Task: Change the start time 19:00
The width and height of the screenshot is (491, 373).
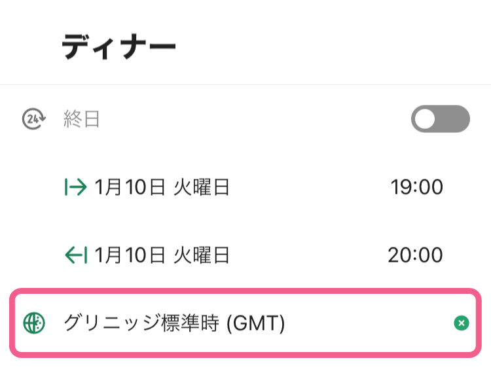Action: [416, 187]
